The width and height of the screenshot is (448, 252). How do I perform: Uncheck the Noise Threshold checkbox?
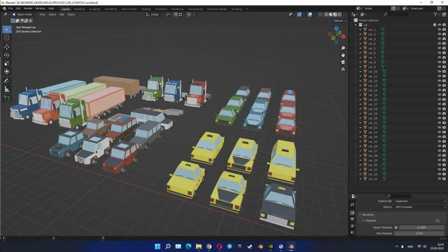(x=396, y=227)
